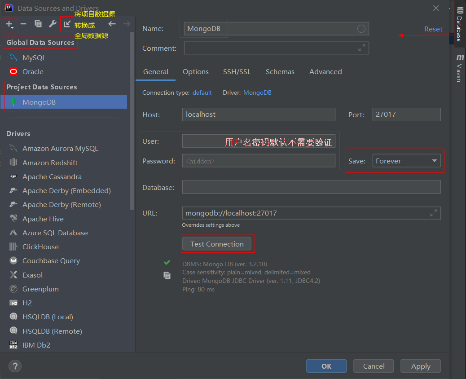
Task: Duplicate the selected data source
Action: pyautogui.click(x=38, y=24)
